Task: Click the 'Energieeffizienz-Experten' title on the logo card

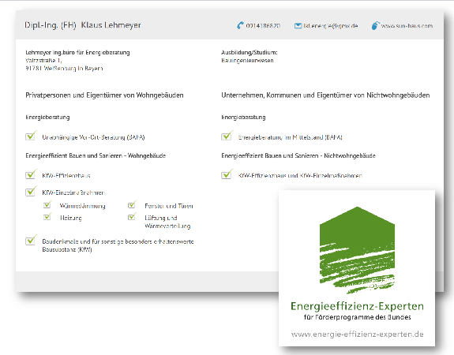Action: click(357, 306)
